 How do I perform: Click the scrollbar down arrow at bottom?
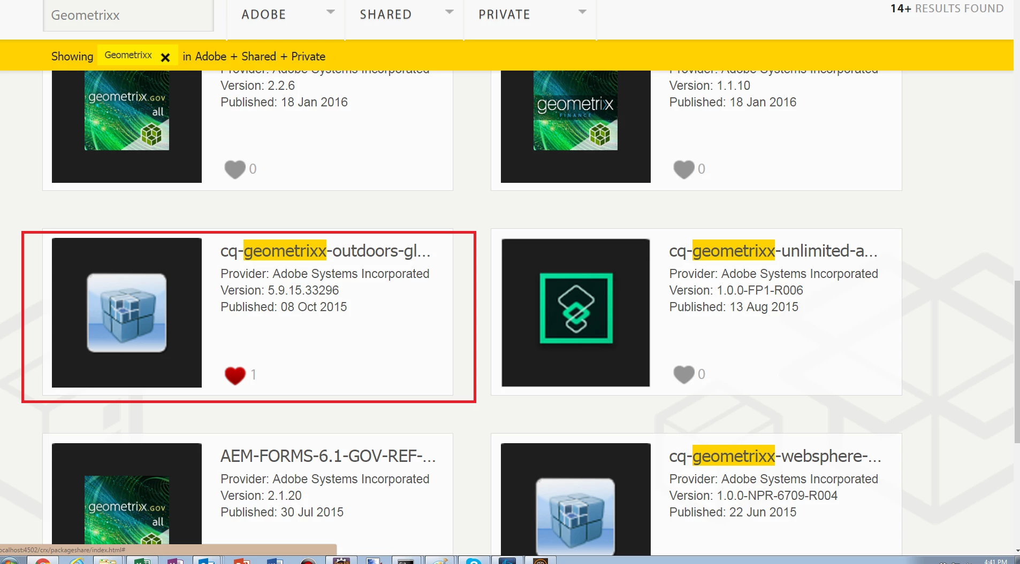[x=1017, y=551]
